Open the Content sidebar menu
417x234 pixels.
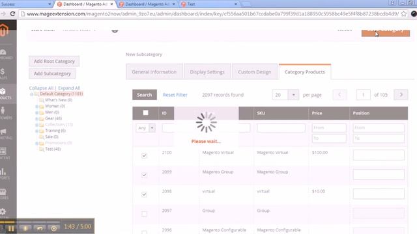5,154
